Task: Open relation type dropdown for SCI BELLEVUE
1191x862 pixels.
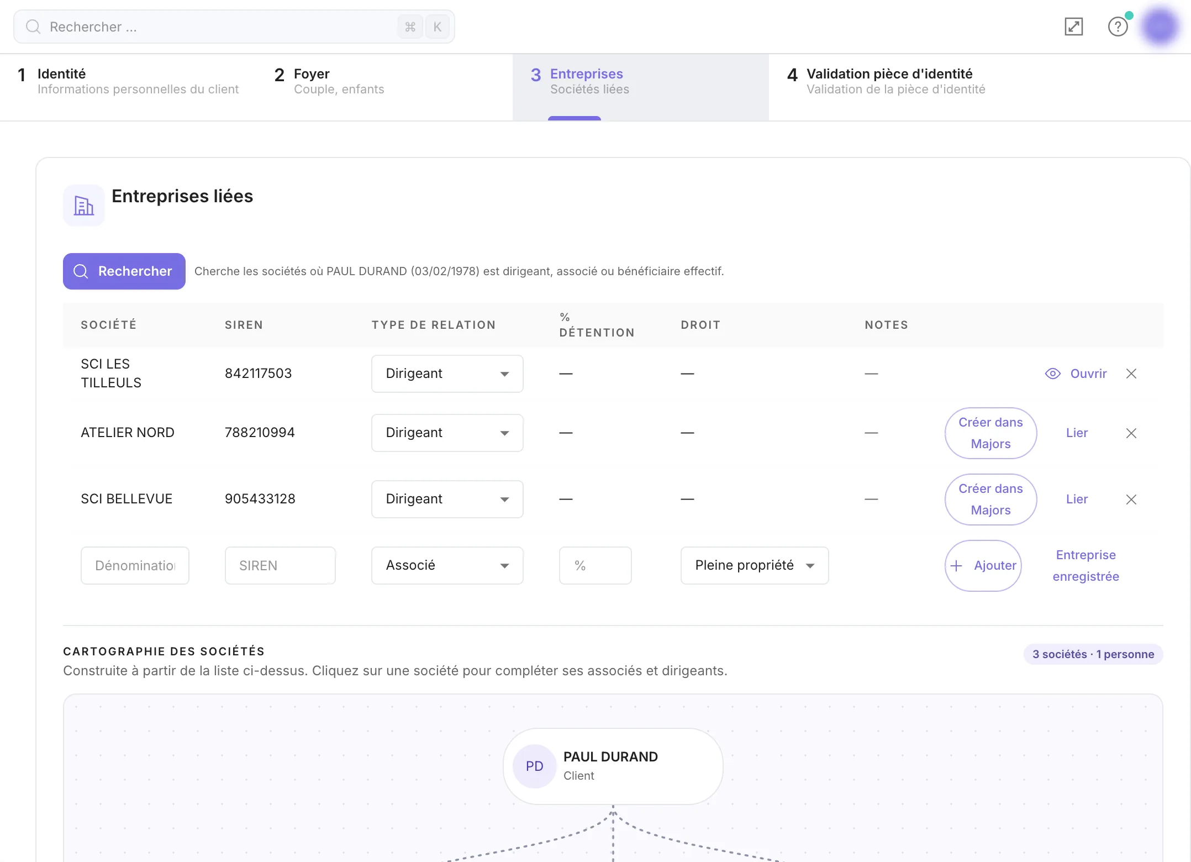Action: click(x=447, y=499)
